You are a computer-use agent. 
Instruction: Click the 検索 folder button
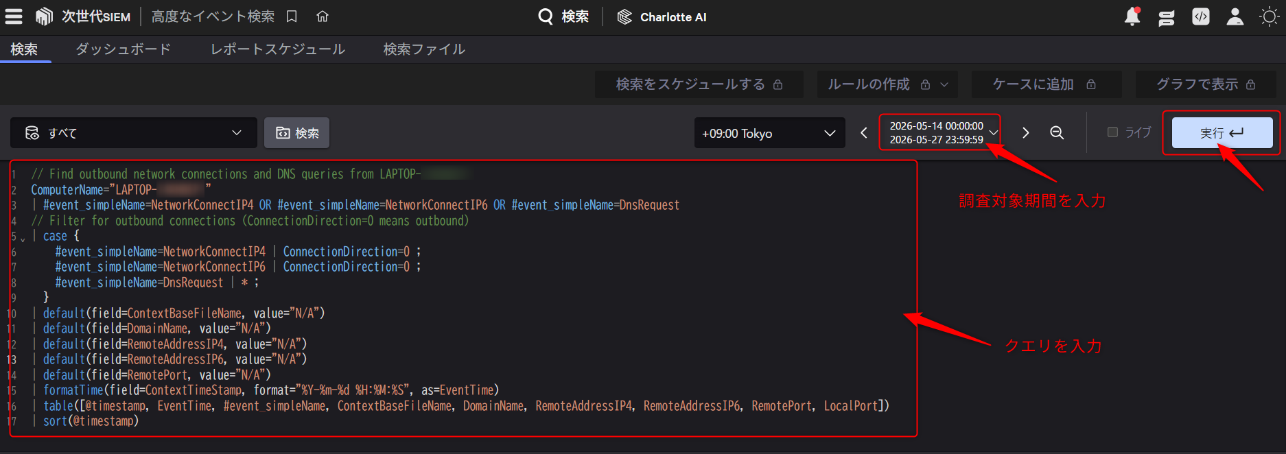point(297,133)
